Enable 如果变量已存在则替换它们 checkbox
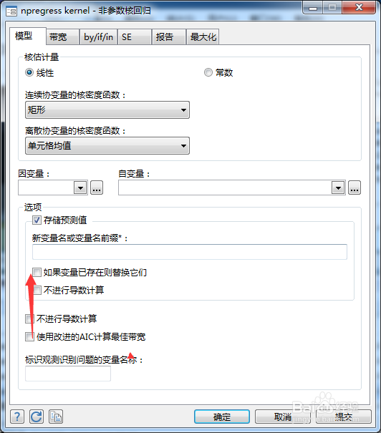381x433 pixels. click(37, 272)
